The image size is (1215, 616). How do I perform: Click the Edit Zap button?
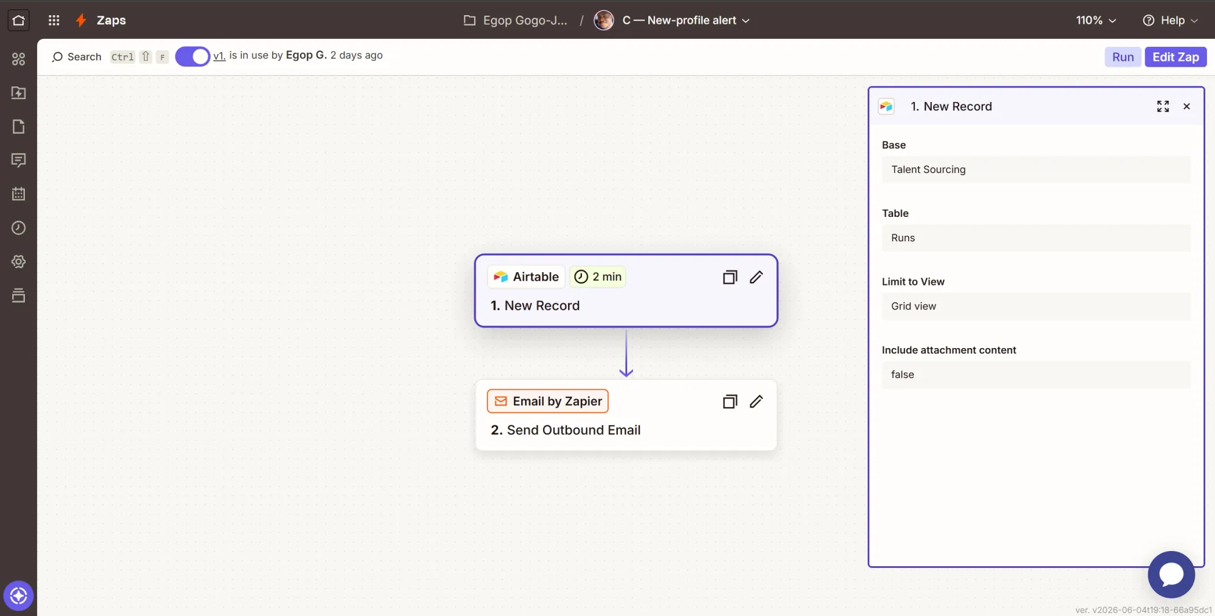tap(1176, 57)
